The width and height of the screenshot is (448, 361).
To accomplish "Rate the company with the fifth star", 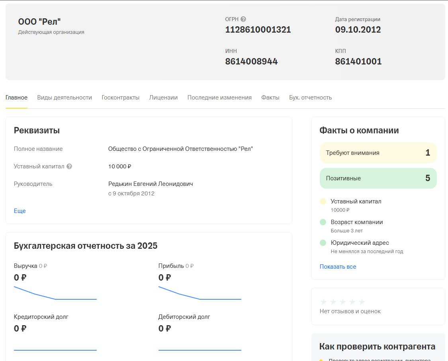I will 362,302.
